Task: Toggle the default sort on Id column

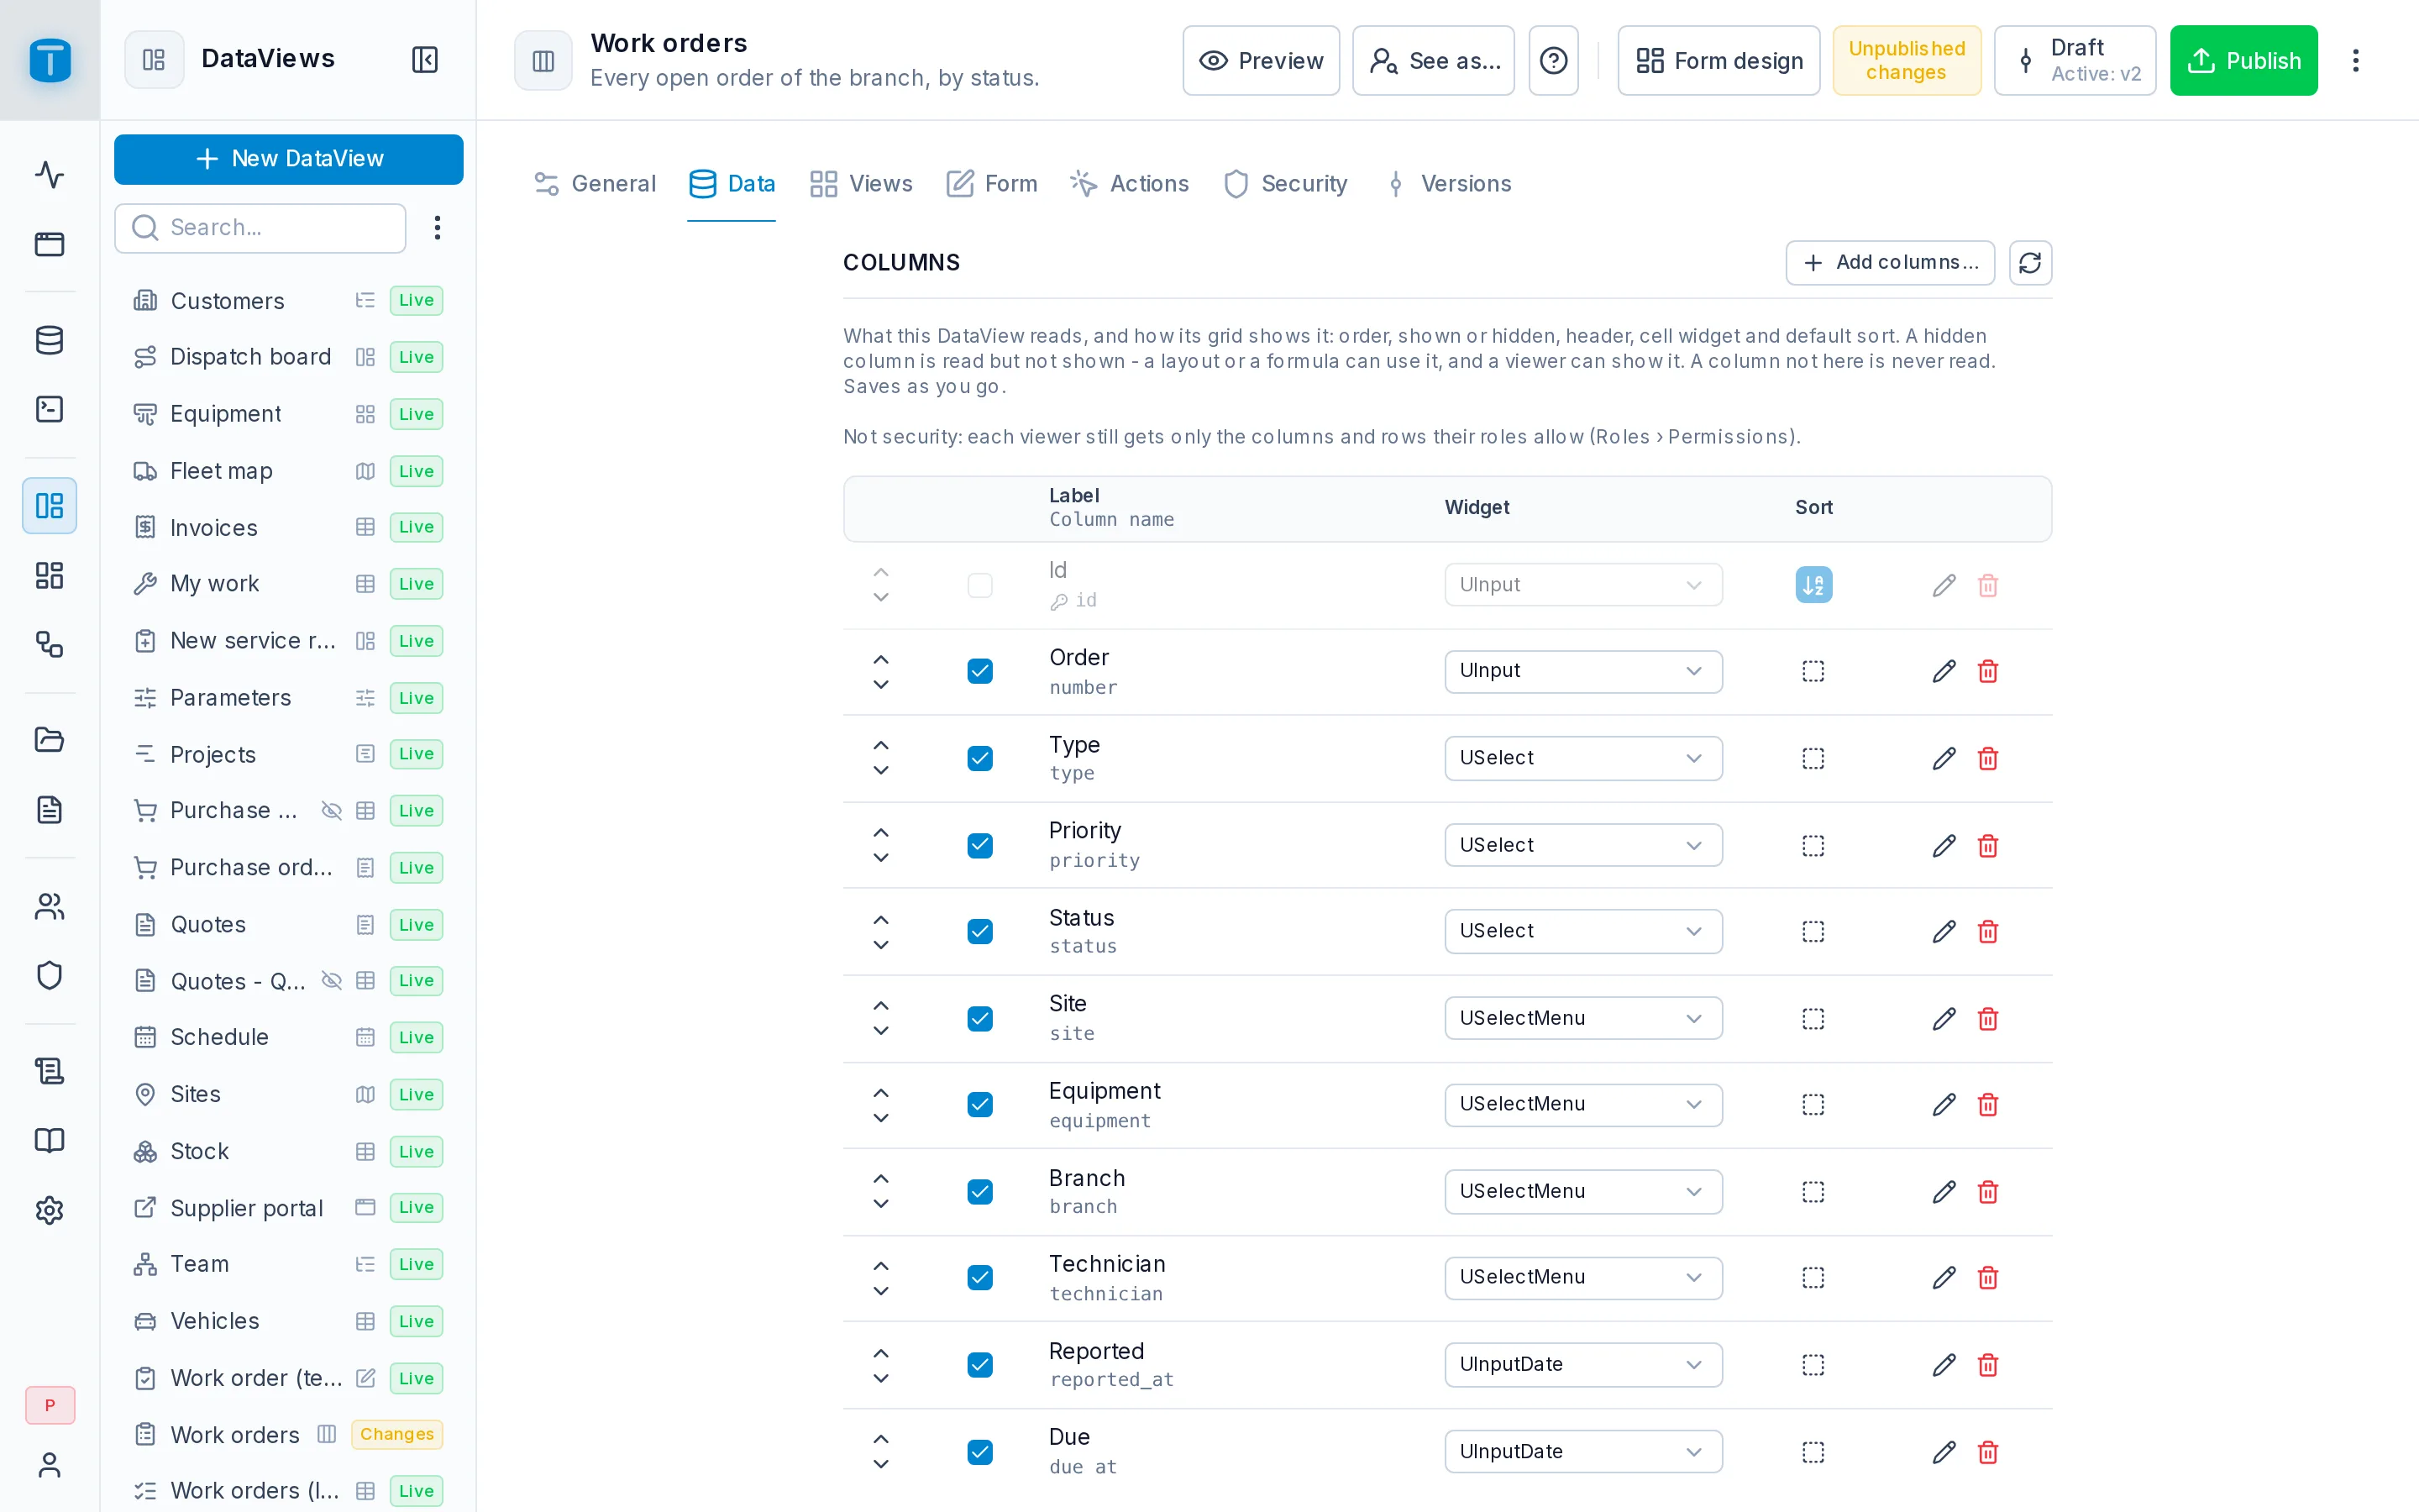Action: tap(1813, 585)
